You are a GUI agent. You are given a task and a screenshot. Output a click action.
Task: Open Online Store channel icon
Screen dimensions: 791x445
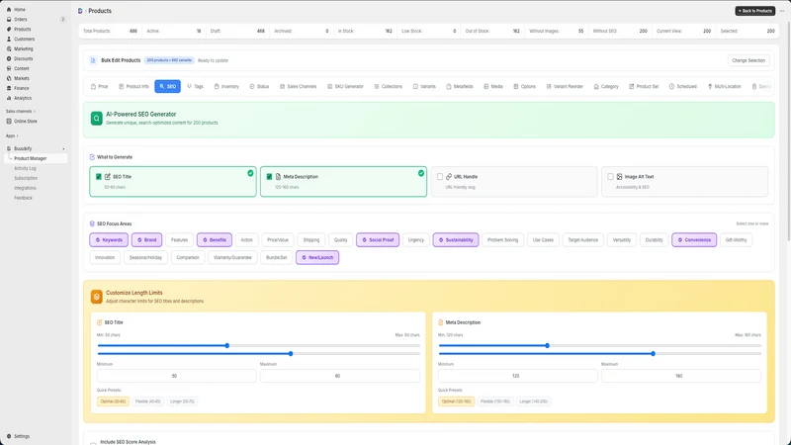(x=9, y=121)
